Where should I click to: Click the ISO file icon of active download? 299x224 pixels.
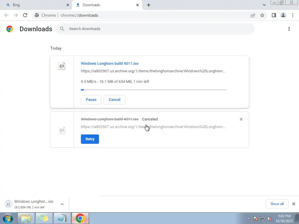(x=62, y=66)
